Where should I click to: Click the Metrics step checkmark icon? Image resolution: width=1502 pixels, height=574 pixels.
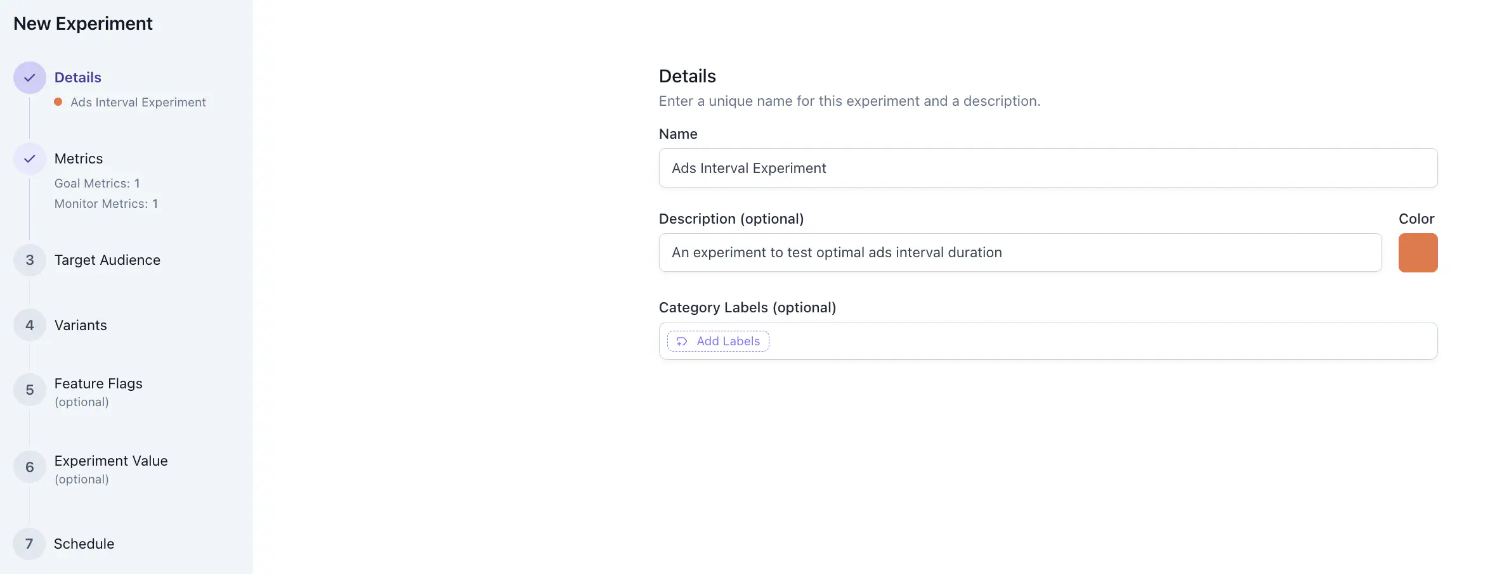pyautogui.click(x=29, y=159)
